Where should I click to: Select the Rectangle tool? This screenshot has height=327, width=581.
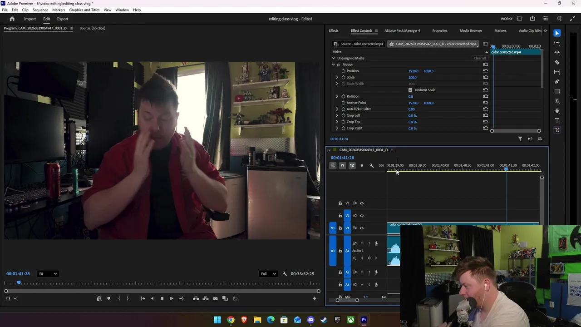(x=557, y=91)
